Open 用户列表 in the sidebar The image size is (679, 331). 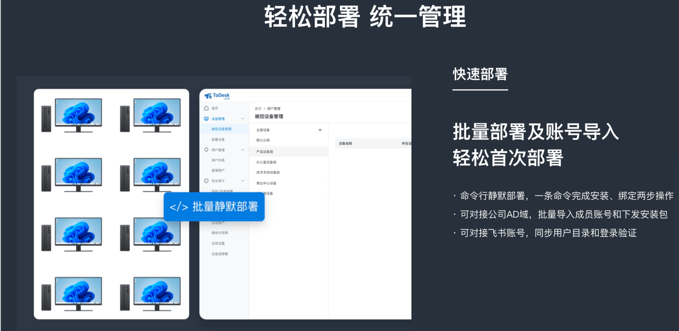(x=218, y=160)
